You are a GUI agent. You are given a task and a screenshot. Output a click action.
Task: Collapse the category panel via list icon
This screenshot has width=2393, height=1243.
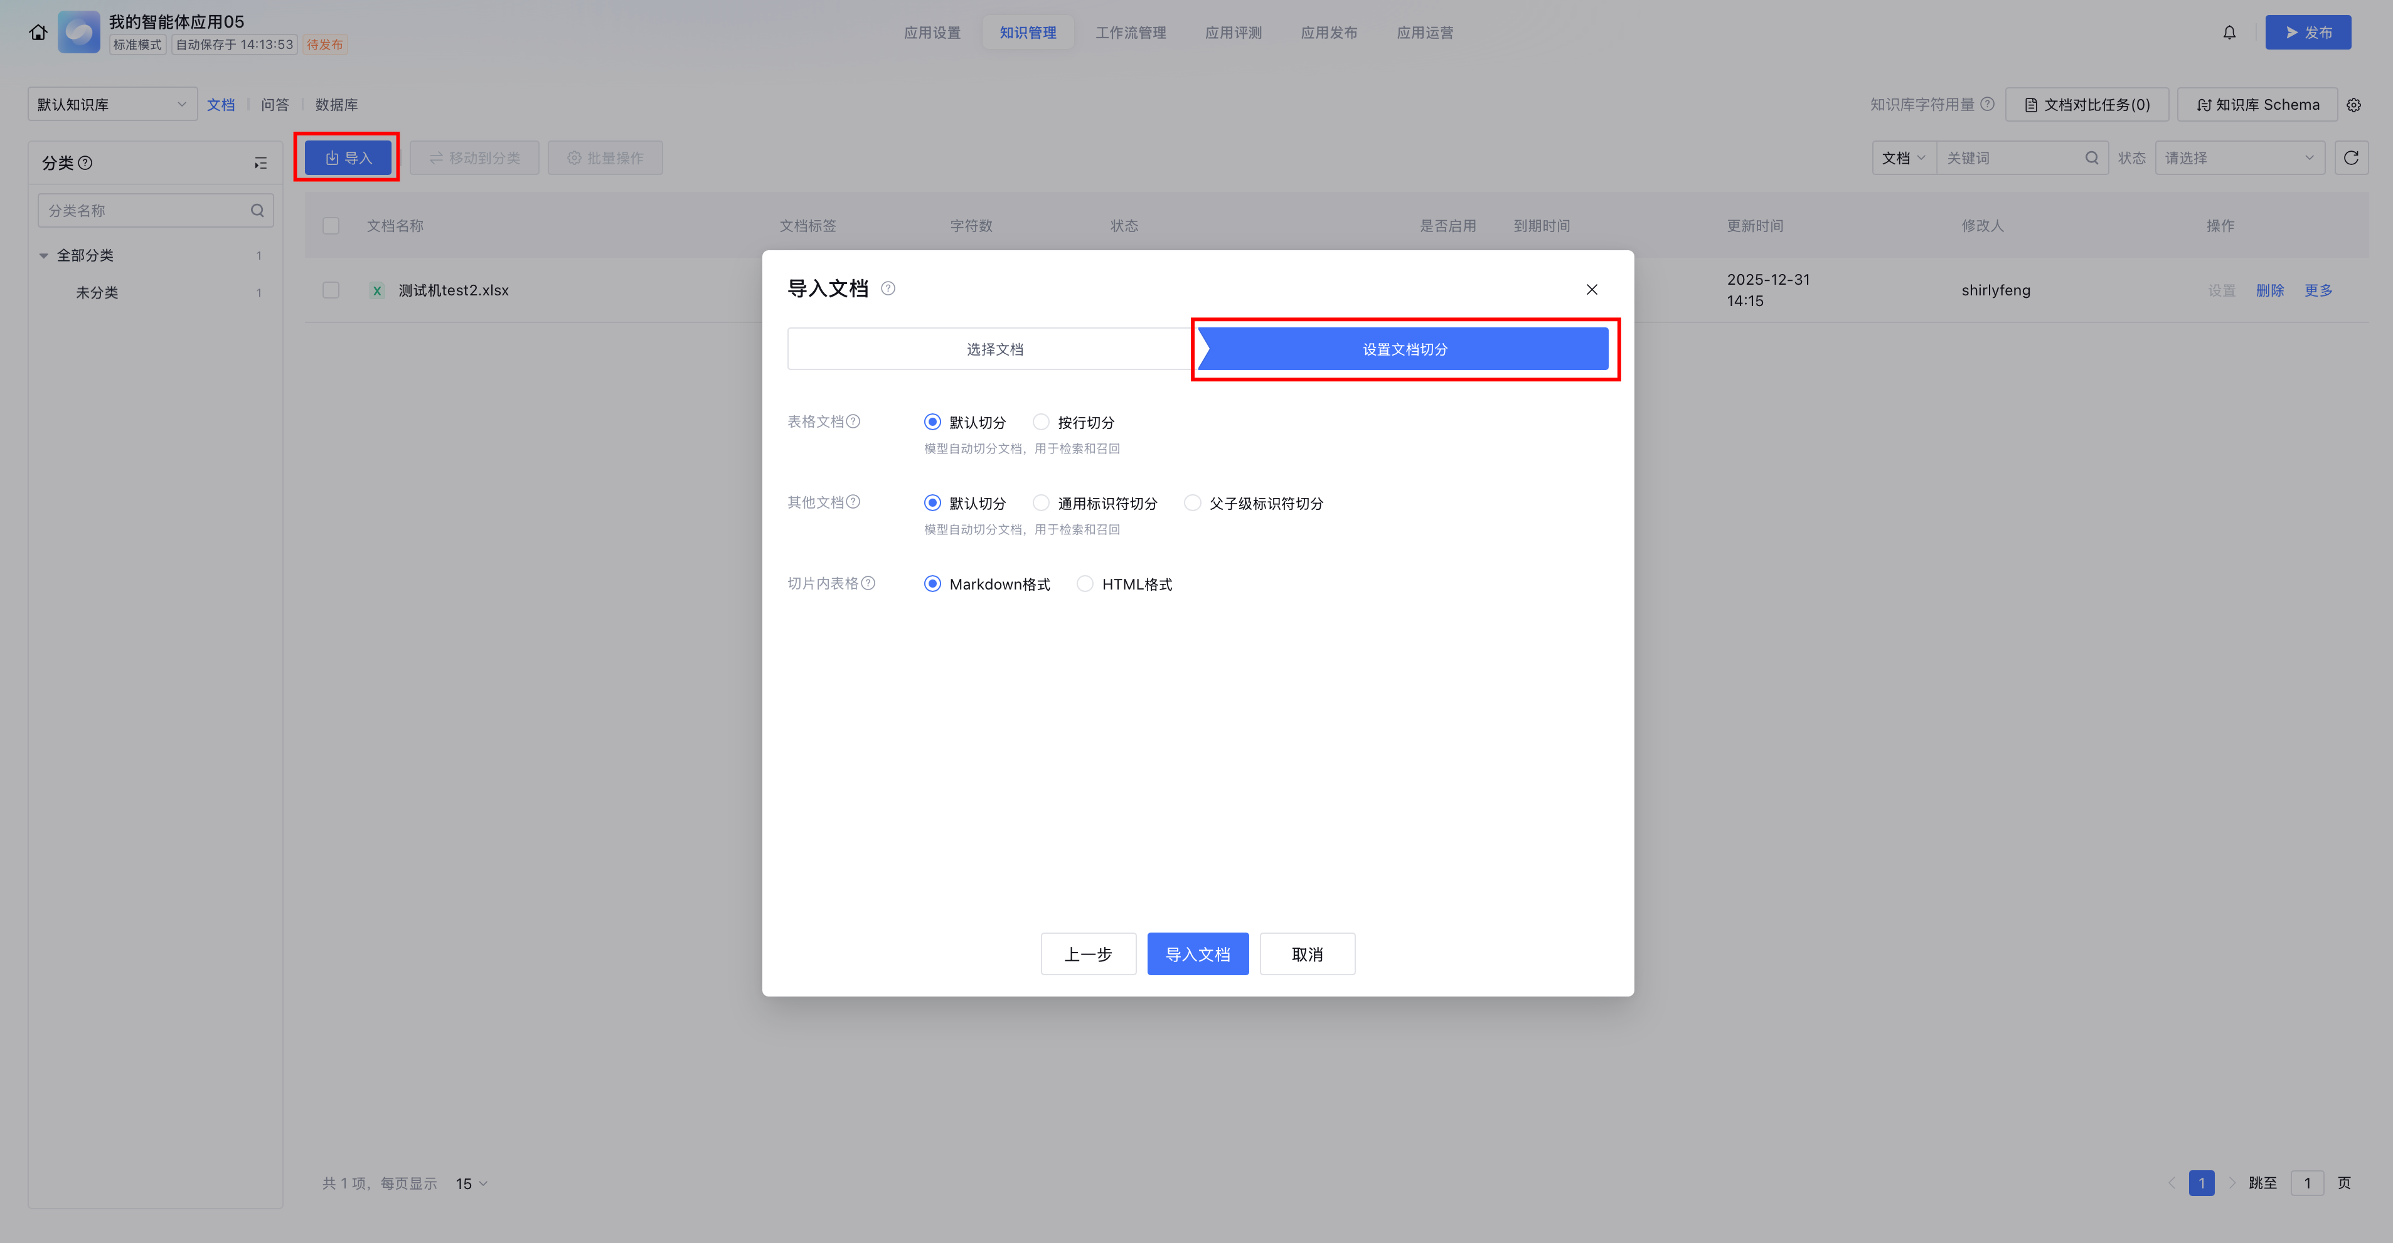coord(260,164)
